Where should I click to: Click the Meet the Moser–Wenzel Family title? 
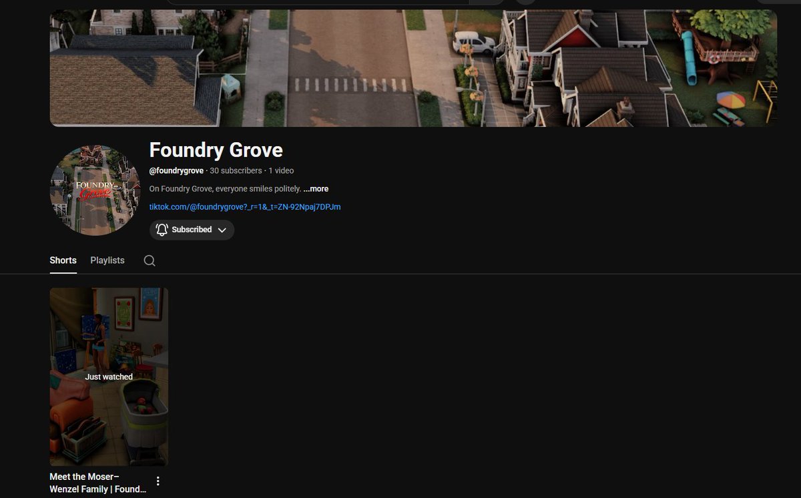98,483
